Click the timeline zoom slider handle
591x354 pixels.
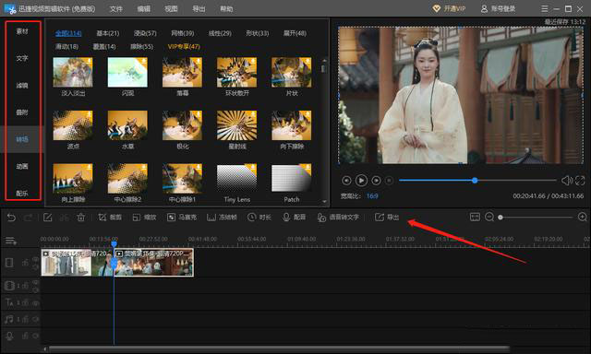point(501,218)
